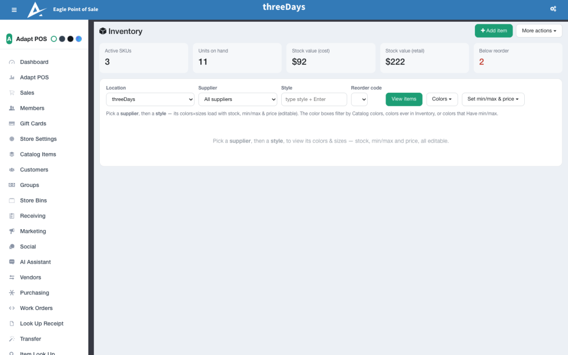Select the Transfer wand icon

[x=12, y=339]
